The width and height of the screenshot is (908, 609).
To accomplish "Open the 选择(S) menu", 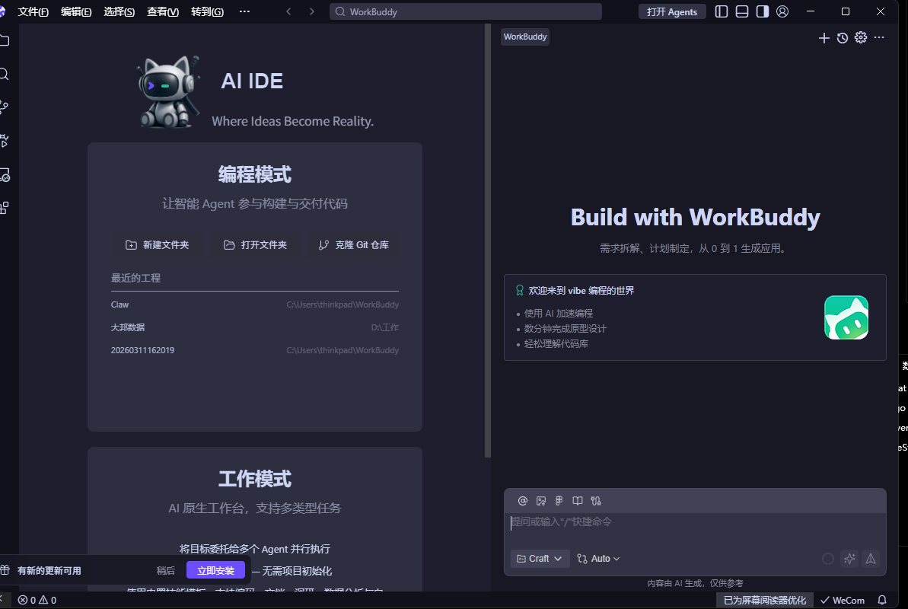I will pos(119,11).
